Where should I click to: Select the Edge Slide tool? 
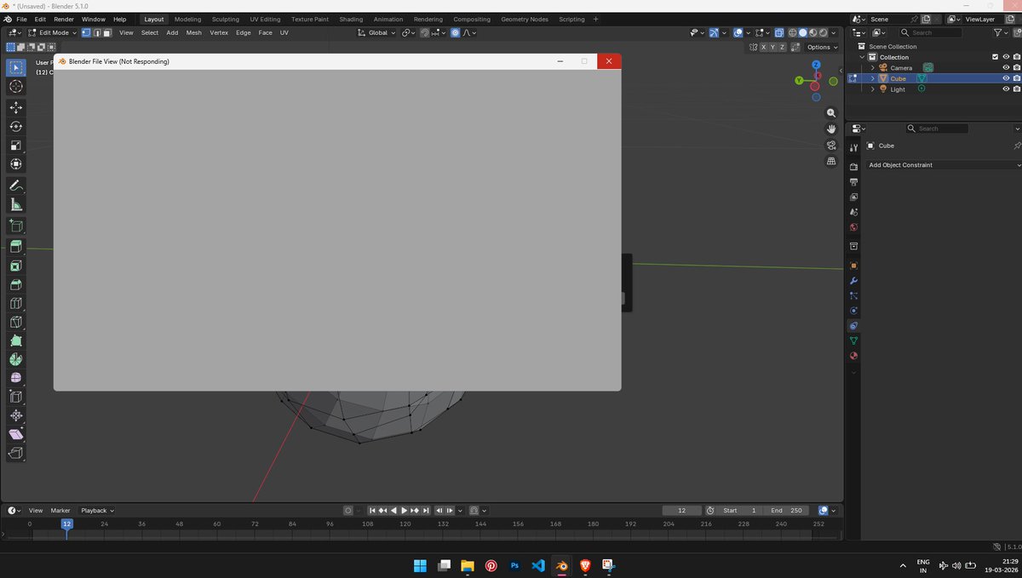(x=16, y=397)
